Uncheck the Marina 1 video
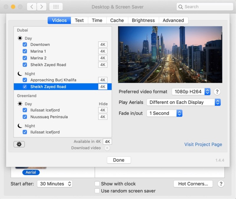Screen dimensions: 236x199 (x=25, y=51)
